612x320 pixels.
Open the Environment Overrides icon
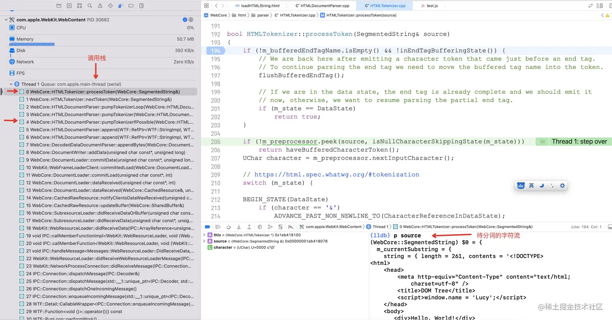coord(280,227)
